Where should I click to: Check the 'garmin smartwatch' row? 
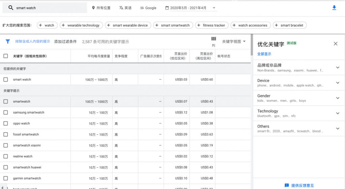tap(6, 178)
